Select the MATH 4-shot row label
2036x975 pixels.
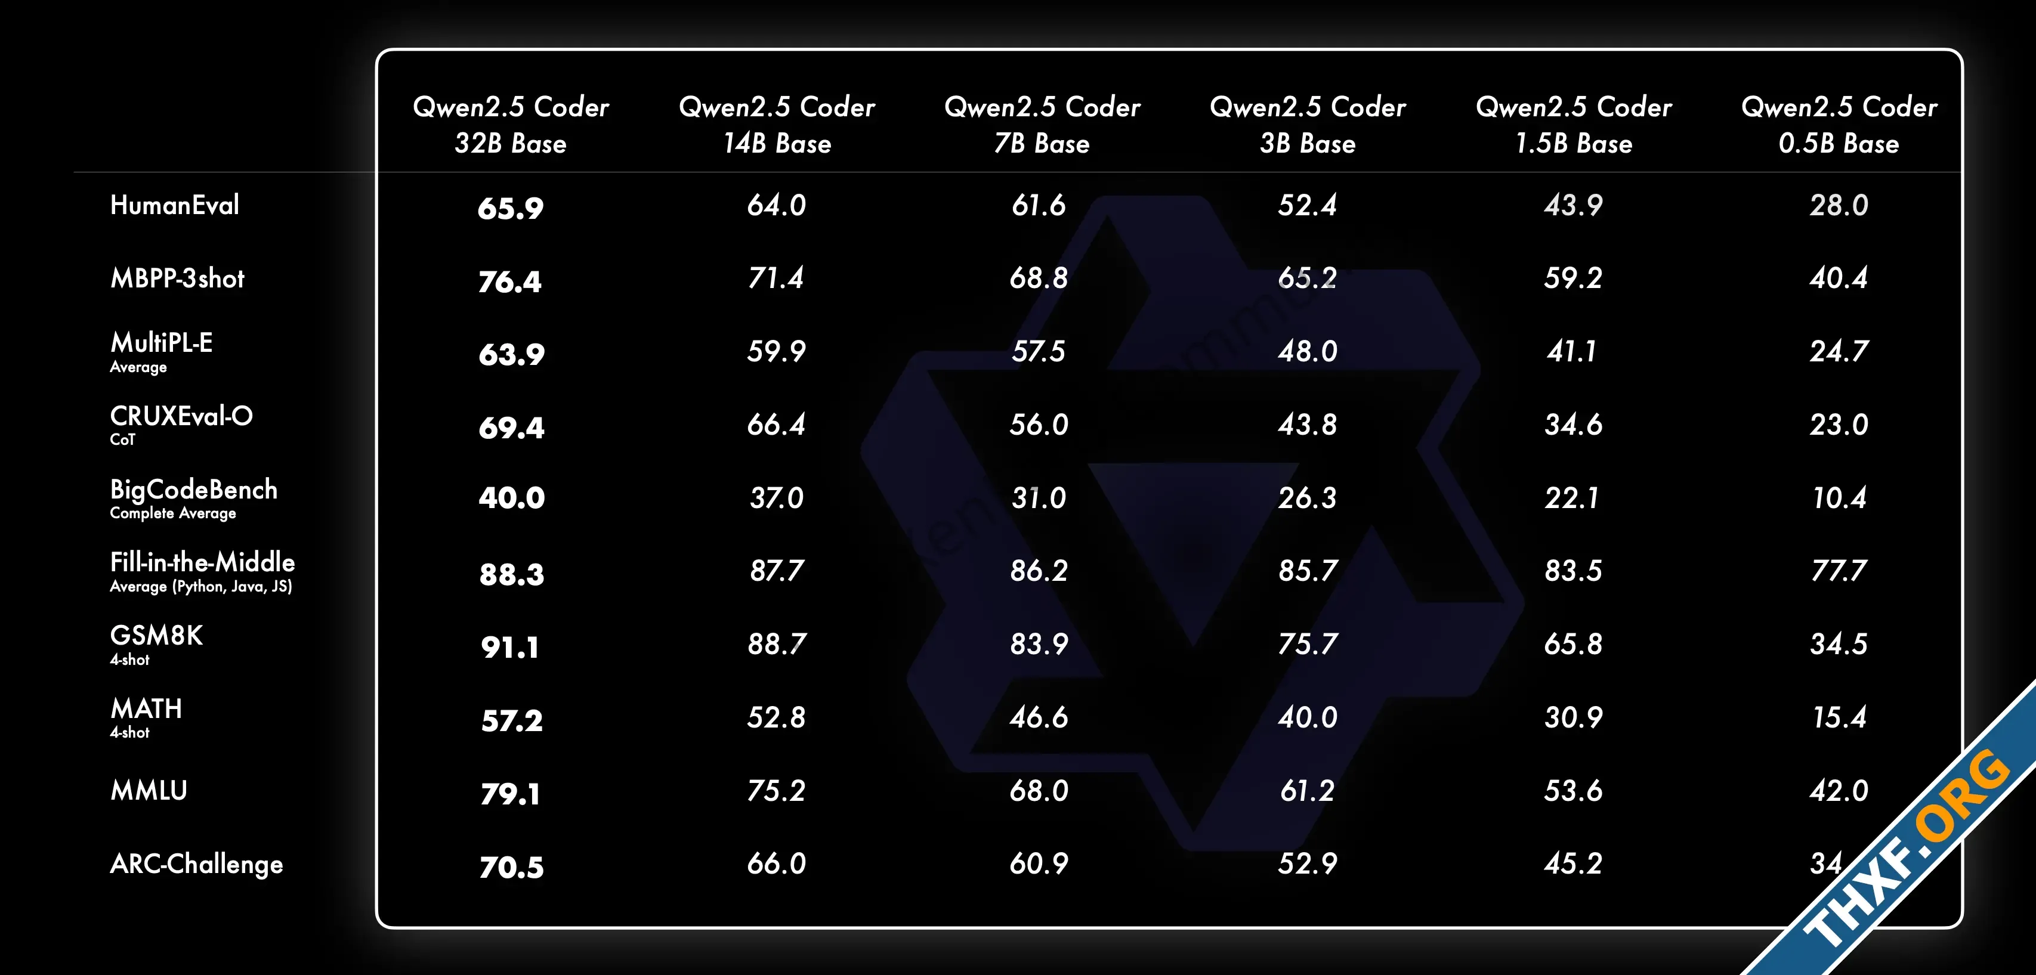(146, 717)
